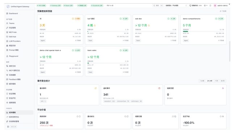
Task: Click the Gateway status chip
Action: pos(55,5)
